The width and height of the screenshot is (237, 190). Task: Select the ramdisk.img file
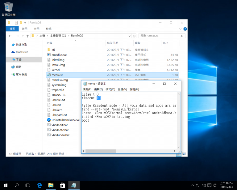[60, 80]
